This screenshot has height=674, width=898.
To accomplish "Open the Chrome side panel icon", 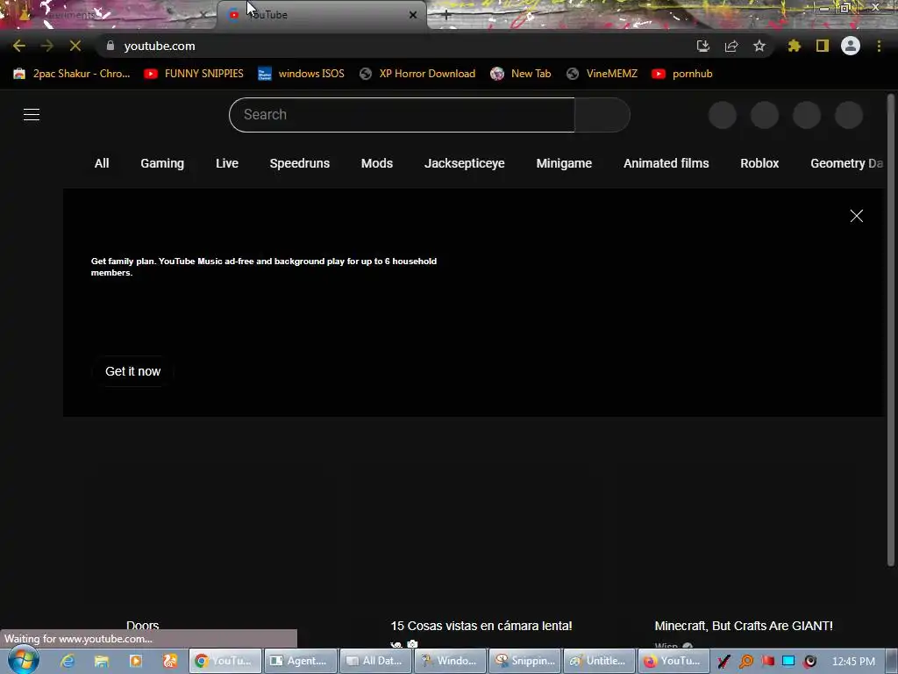I will point(823,46).
